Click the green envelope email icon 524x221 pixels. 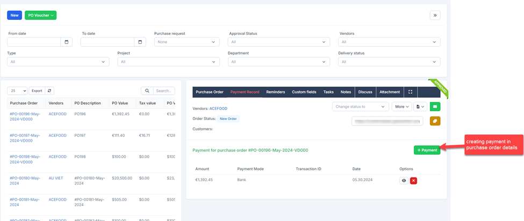point(434,107)
